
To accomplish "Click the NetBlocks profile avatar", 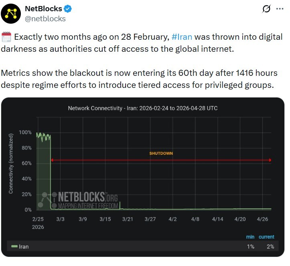I will pos(11,14).
